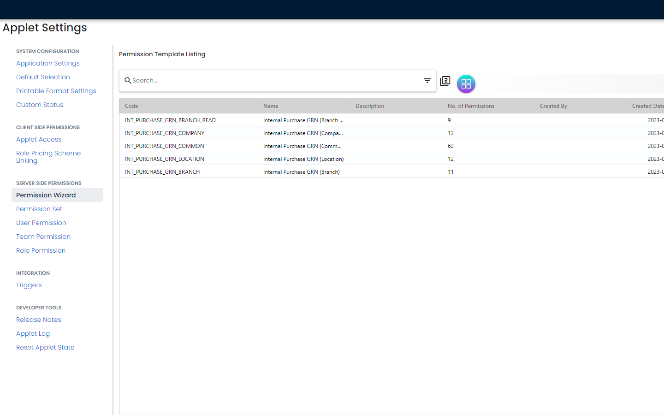Click the search magnifier icon
664x415 pixels.
point(128,81)
